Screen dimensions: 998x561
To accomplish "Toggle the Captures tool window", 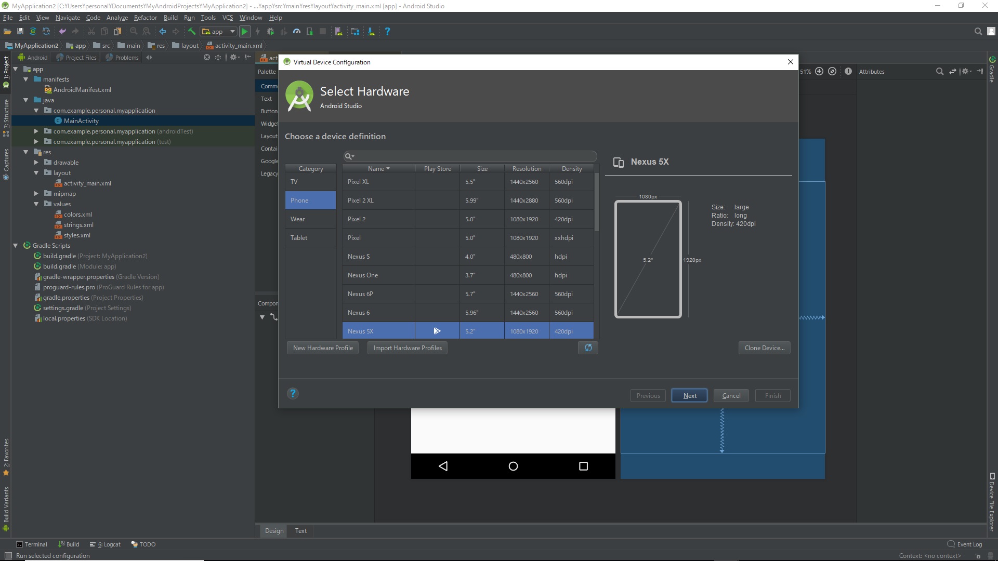I will pos(6,164).
